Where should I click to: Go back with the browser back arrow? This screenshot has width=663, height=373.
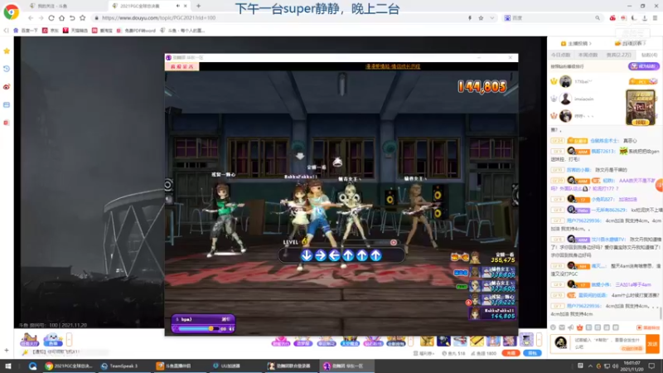[31, 17]
